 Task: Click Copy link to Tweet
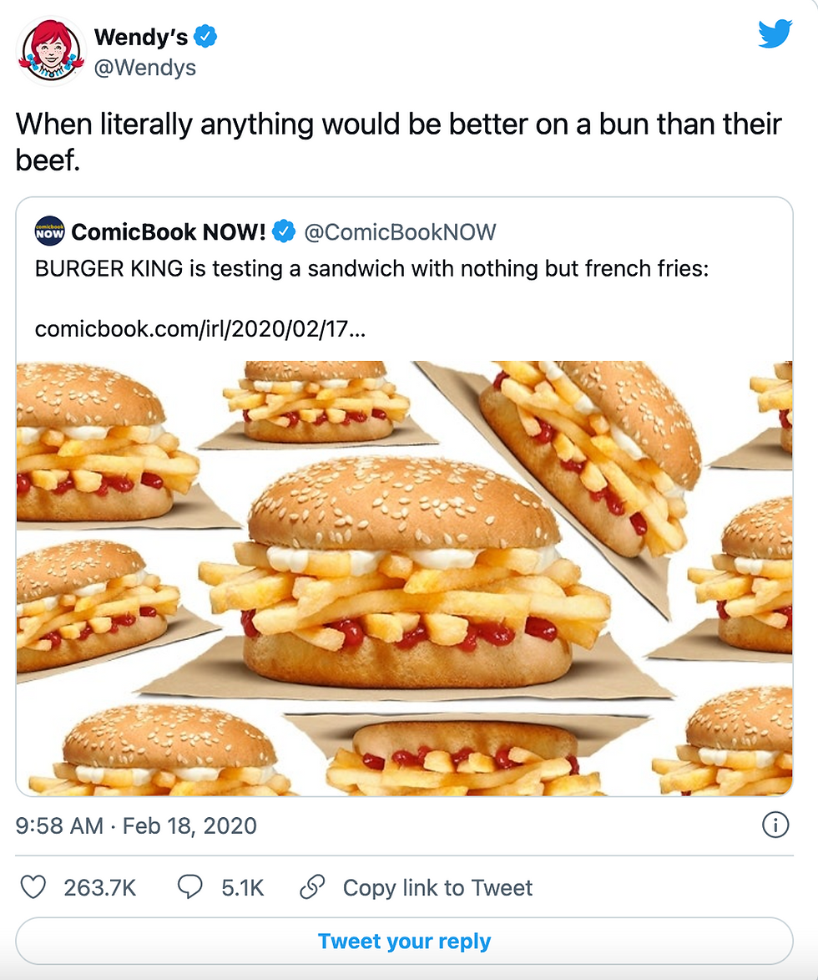coord(438,888)
